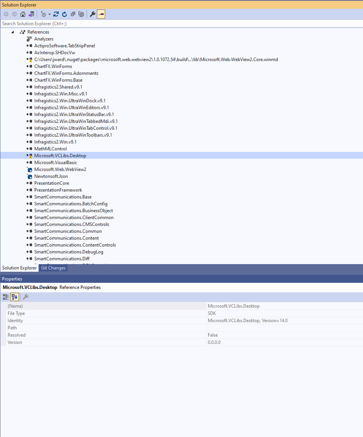Select the Home icon in Solution Explorer toolbar
The image size is (363, 437).
23,14
